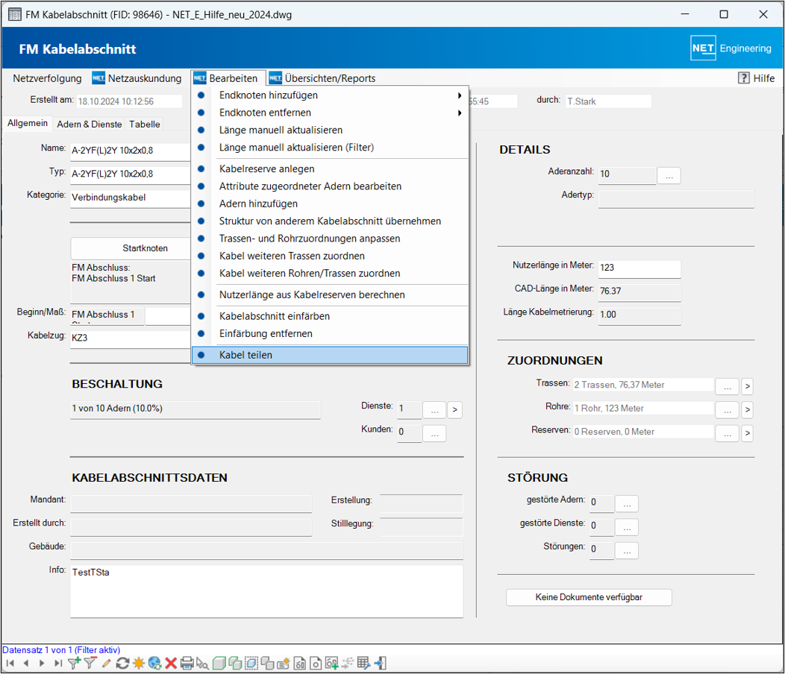Screen dimensions: 785x674
Task: Click the add filter funnel with plus
Action: (x=74, y=664)
